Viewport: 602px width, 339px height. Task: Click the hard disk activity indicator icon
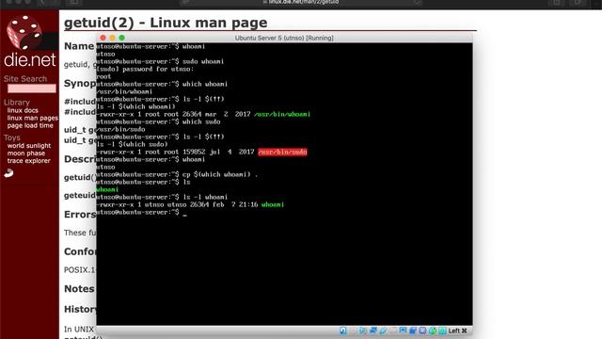pos(342,331)
